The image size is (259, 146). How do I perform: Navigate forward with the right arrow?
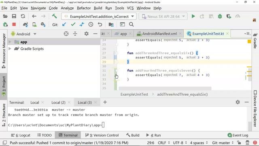click(43, 16)
